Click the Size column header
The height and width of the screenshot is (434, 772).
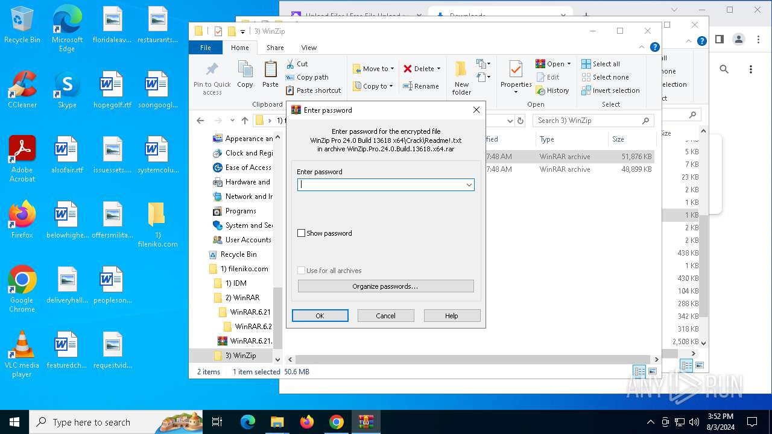[632, 139]
